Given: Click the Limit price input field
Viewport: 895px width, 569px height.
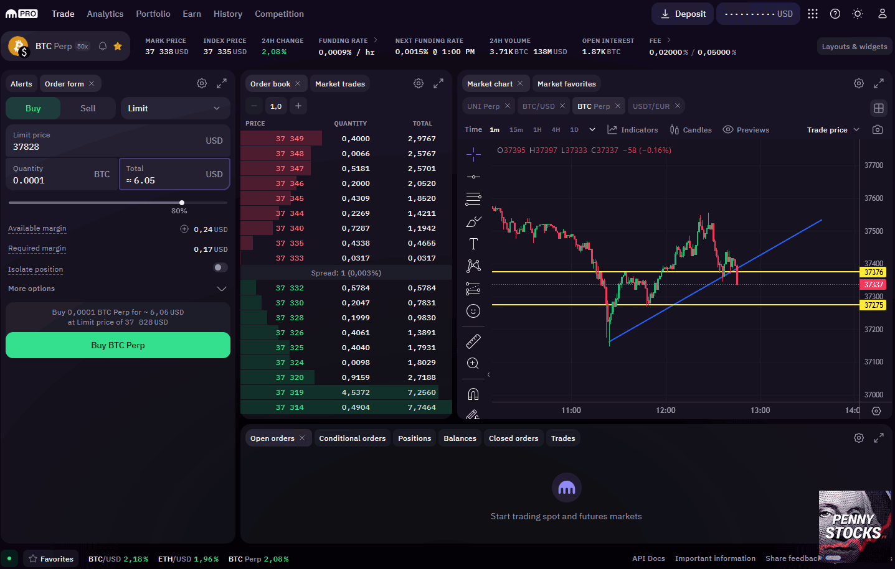Looking at the screenshot, I should [x=118, y=141].
